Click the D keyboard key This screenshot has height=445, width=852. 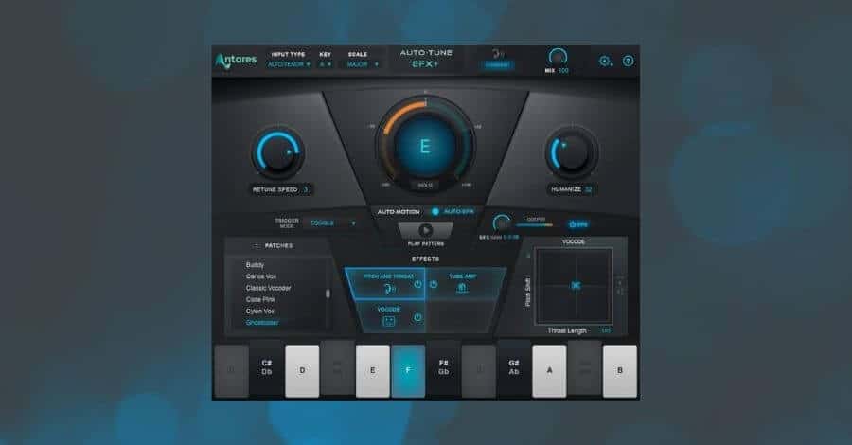point(302,370)
